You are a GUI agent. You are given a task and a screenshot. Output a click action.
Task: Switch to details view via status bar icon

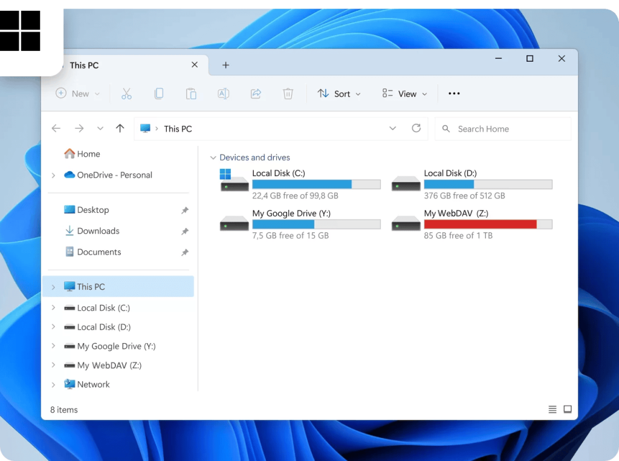552,410
